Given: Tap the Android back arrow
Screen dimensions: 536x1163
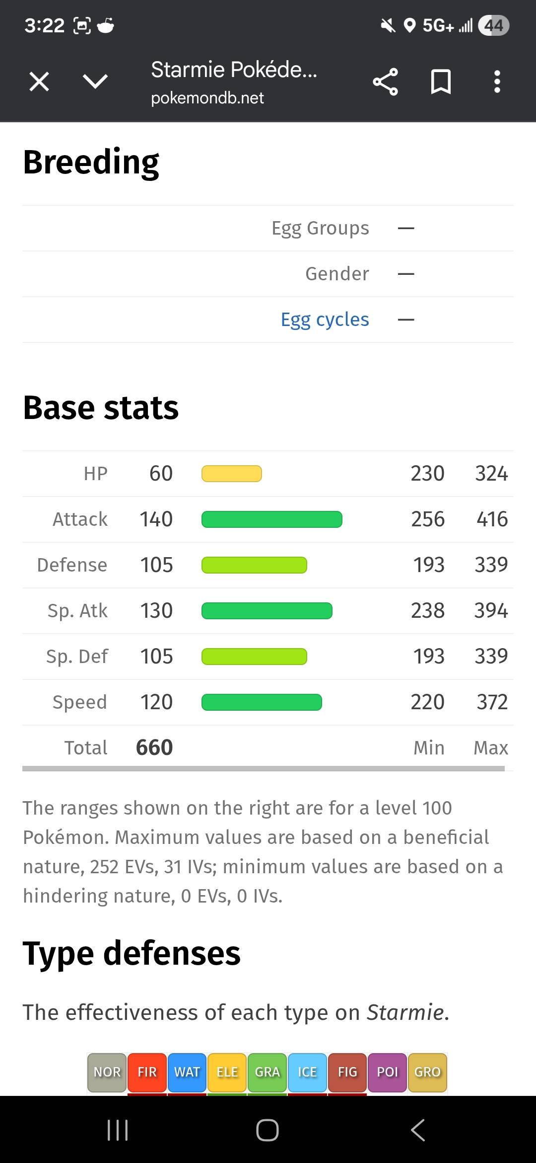Looking at the screenshot, I should 418,1130.
